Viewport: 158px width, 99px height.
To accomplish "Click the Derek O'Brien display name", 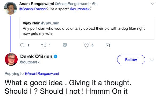I will tap(36, 57).
